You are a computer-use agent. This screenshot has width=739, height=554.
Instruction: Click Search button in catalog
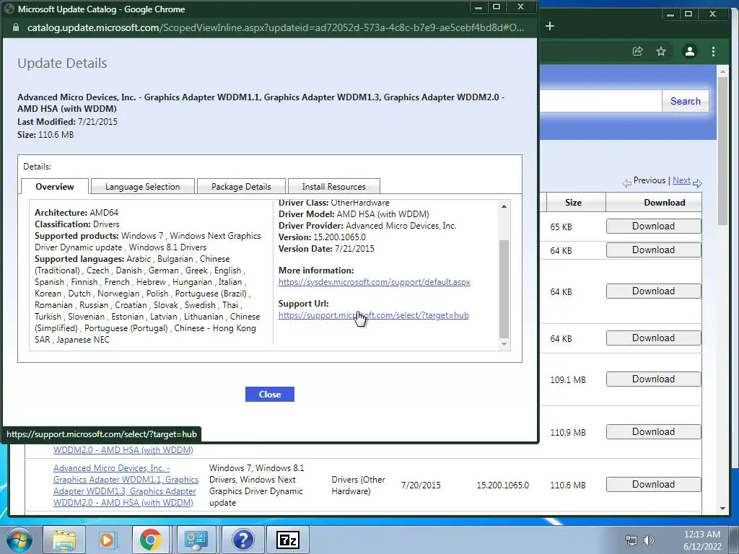(686, 101)
